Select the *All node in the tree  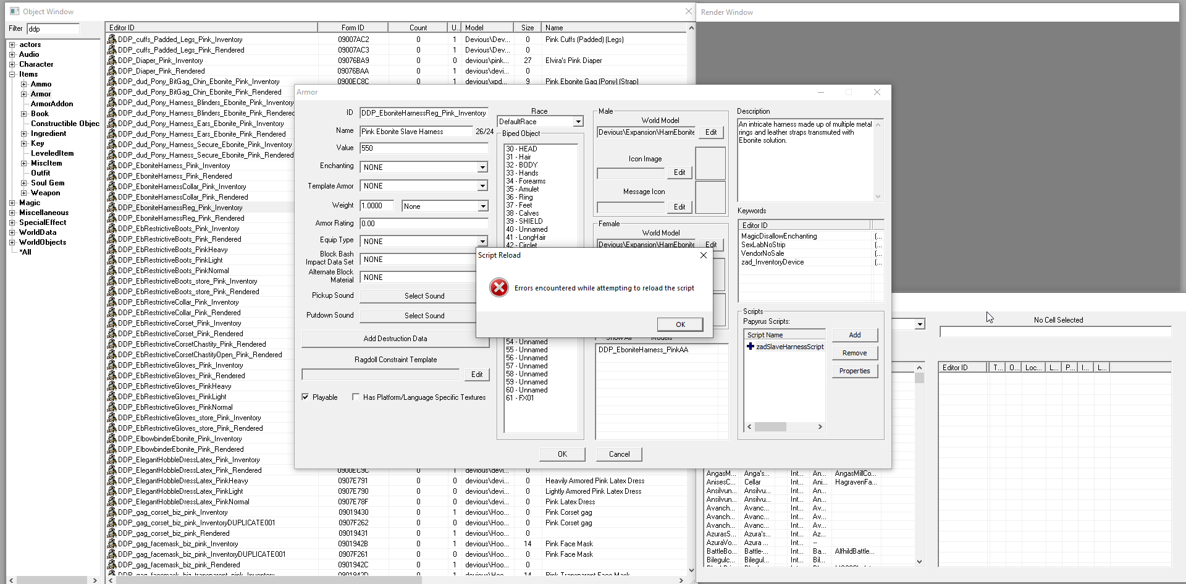25,252
